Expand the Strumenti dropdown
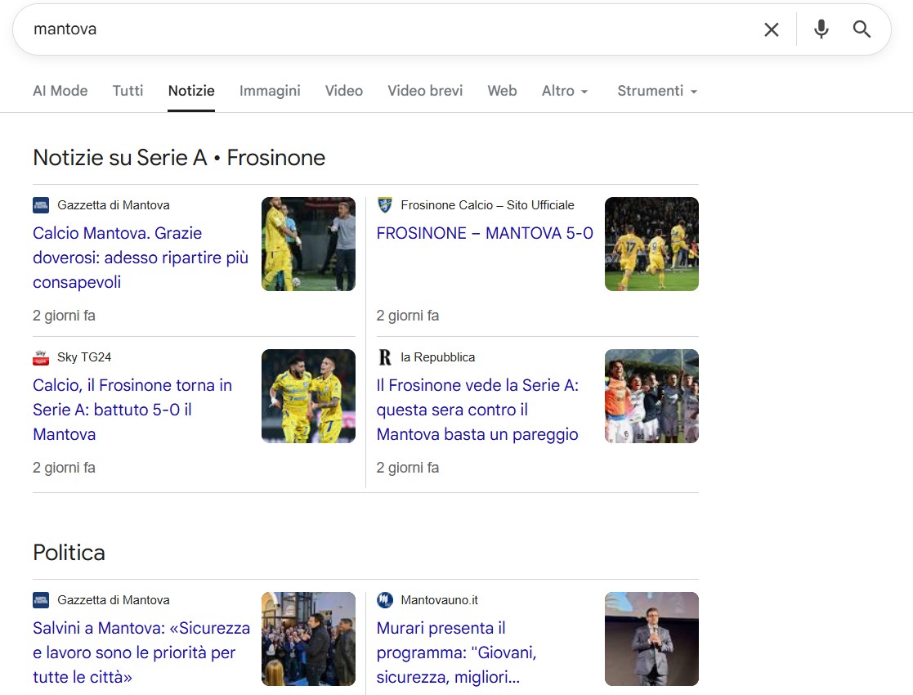Viewport: 913px width, 695px height. (x=657, y=91)
